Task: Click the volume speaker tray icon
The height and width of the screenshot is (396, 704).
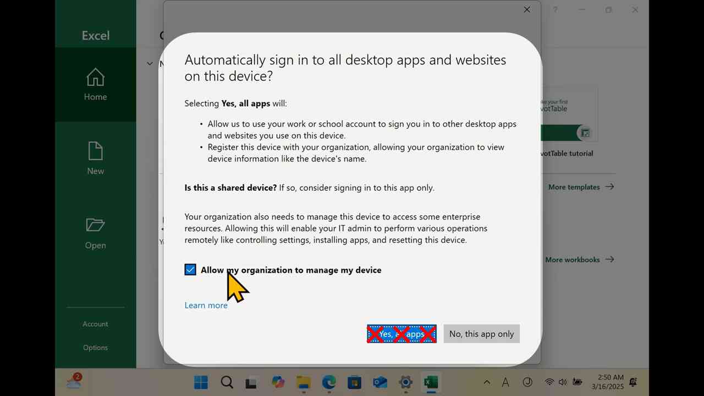Action: click(563, 382)
